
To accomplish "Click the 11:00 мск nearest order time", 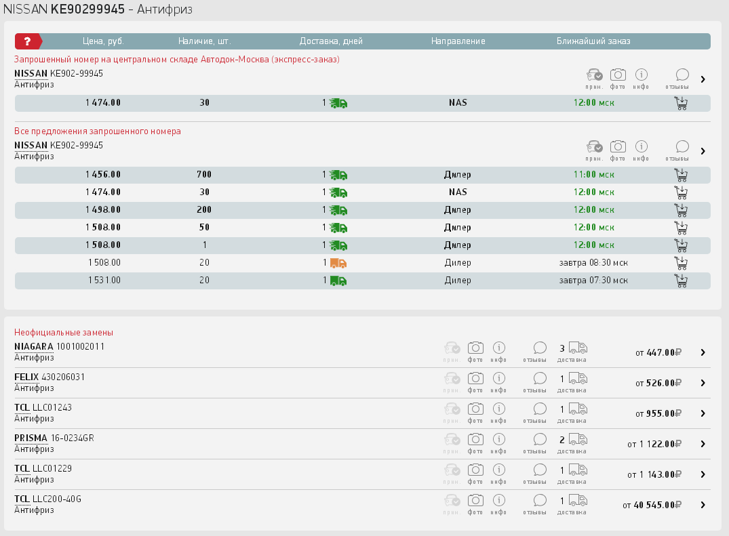I will (593, 175).
